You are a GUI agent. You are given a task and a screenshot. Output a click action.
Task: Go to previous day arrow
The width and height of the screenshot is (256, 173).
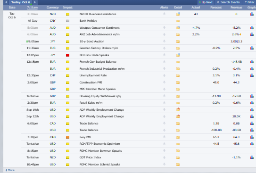click(6, 2)
